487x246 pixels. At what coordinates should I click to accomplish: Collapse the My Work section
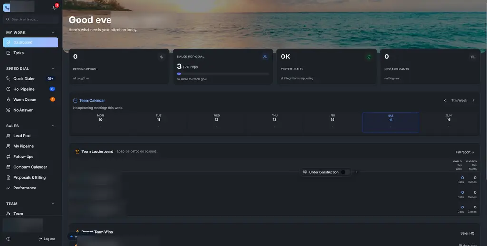pyautogui.click(x=53, y=33)
